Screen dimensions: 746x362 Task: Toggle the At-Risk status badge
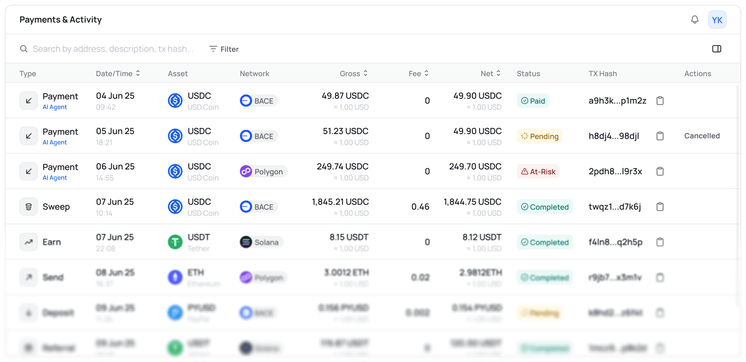(x=538, y=171)
